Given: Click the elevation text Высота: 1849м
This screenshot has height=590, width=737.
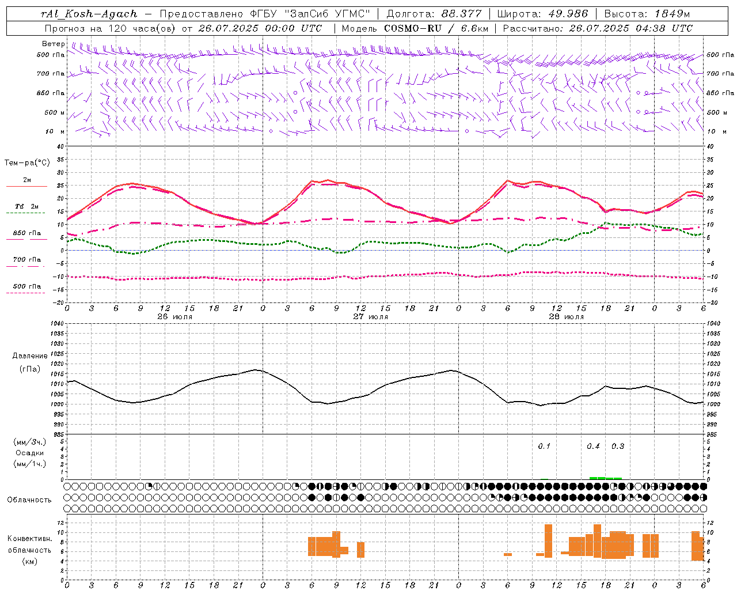Looking at the screenshot, I should pyautogui.click(x=647, y=14).
